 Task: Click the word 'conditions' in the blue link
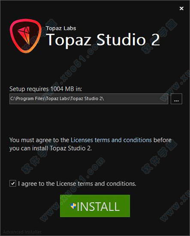pyautogui.click(x=138, y=140)
